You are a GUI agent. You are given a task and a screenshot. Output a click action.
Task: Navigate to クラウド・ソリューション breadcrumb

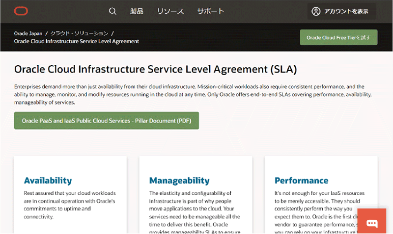(x=79, y=33)
